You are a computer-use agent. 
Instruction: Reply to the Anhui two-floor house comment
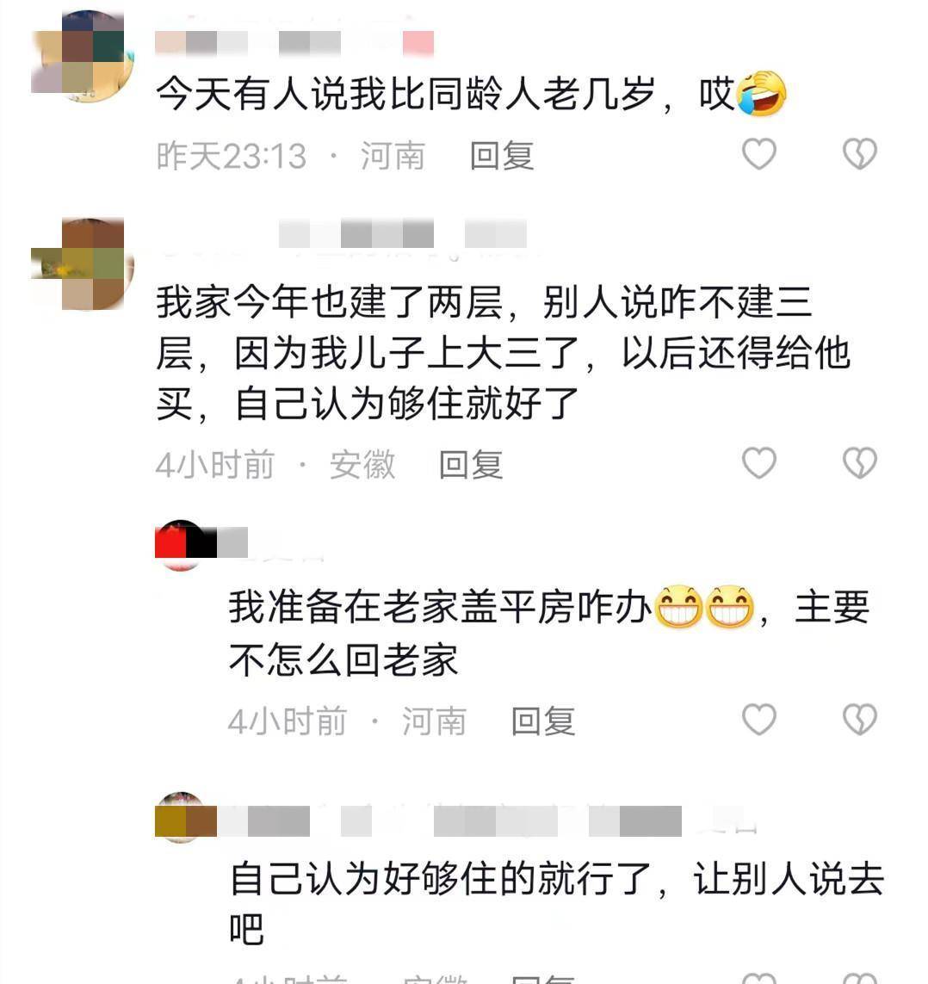[471, 465]
